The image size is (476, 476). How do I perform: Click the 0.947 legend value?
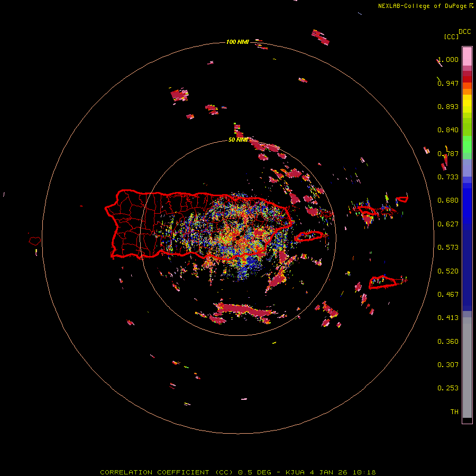448,83
